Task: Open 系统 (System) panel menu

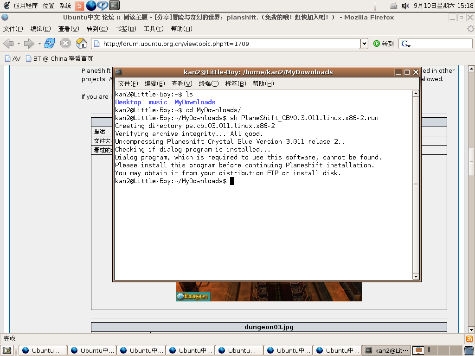Action: tap(65, 6)
